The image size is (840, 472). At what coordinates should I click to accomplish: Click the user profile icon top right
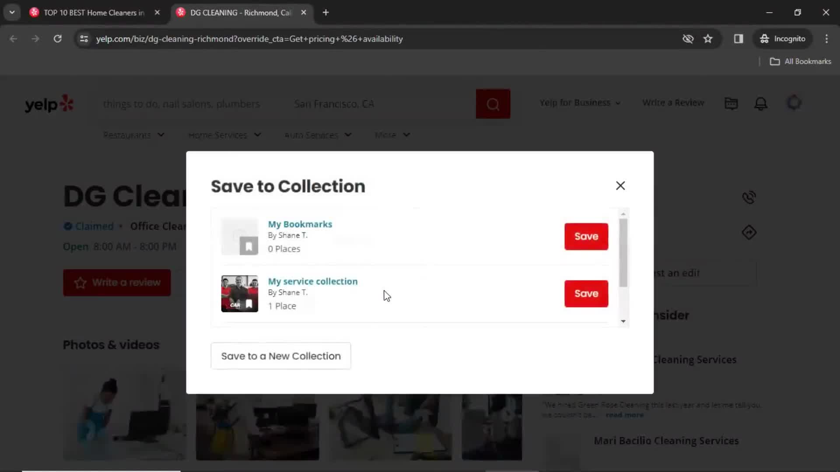pos(795,103)
